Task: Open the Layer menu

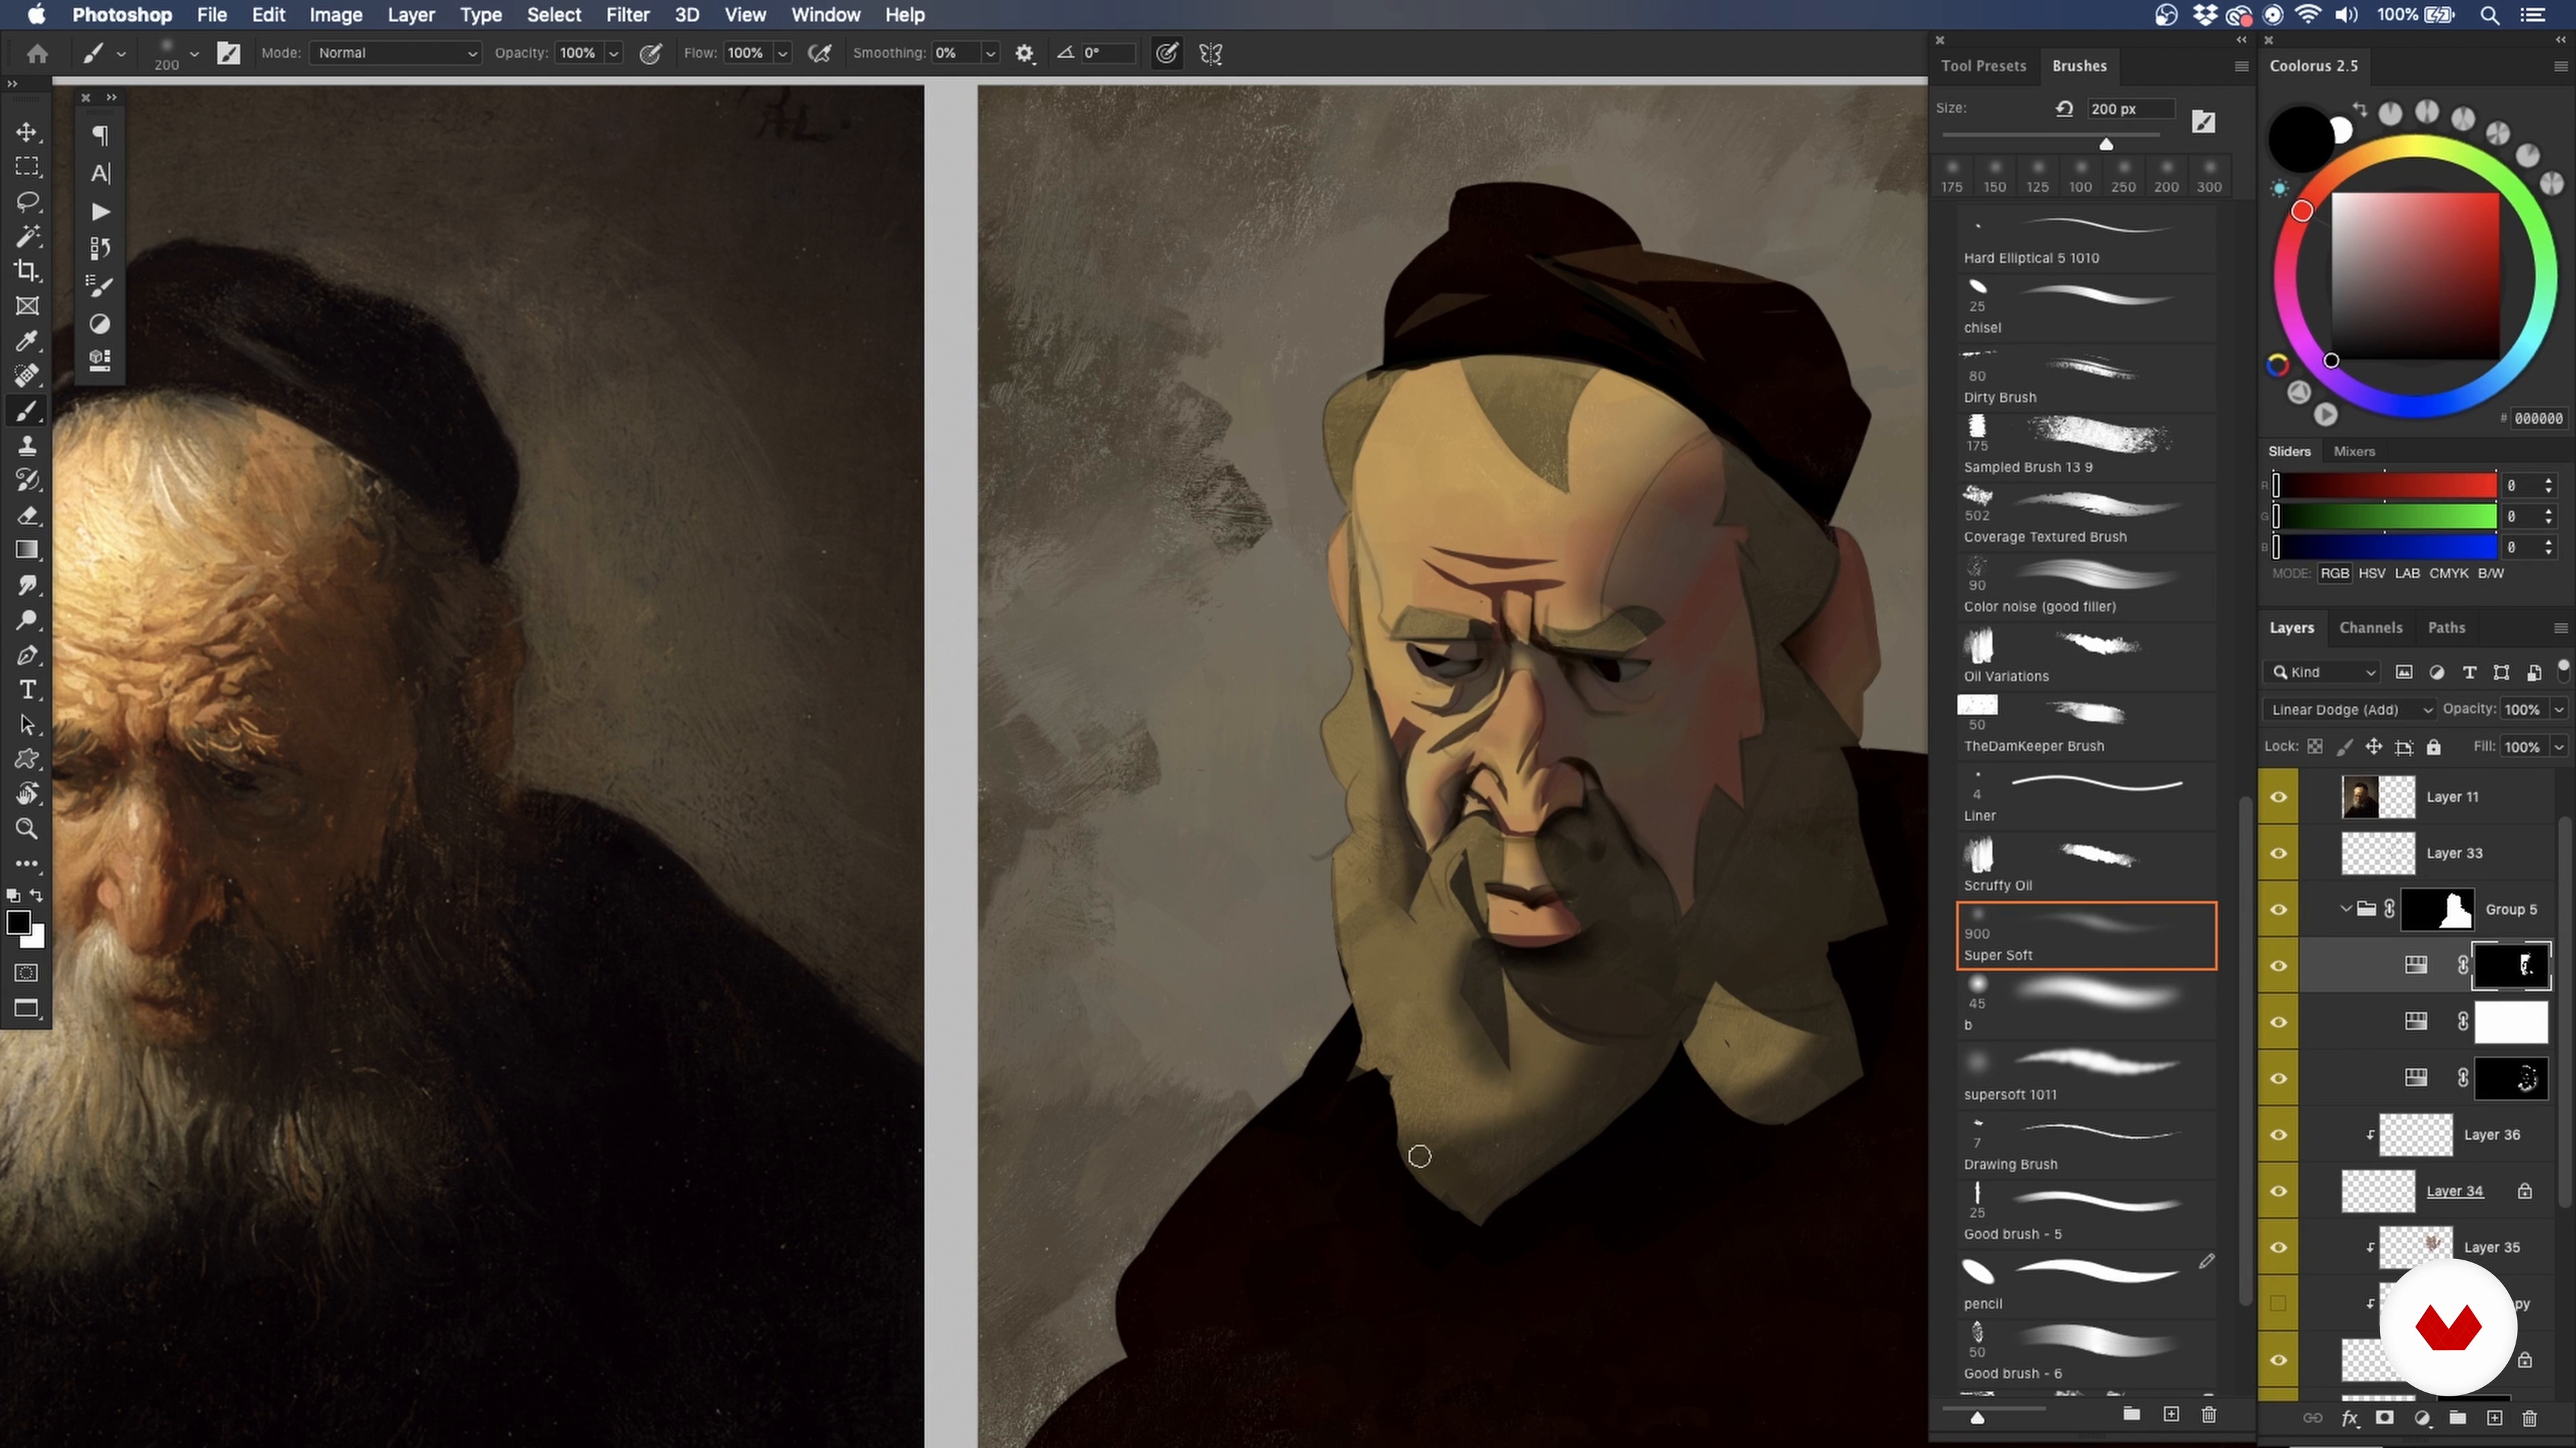Action: point(411,15)
